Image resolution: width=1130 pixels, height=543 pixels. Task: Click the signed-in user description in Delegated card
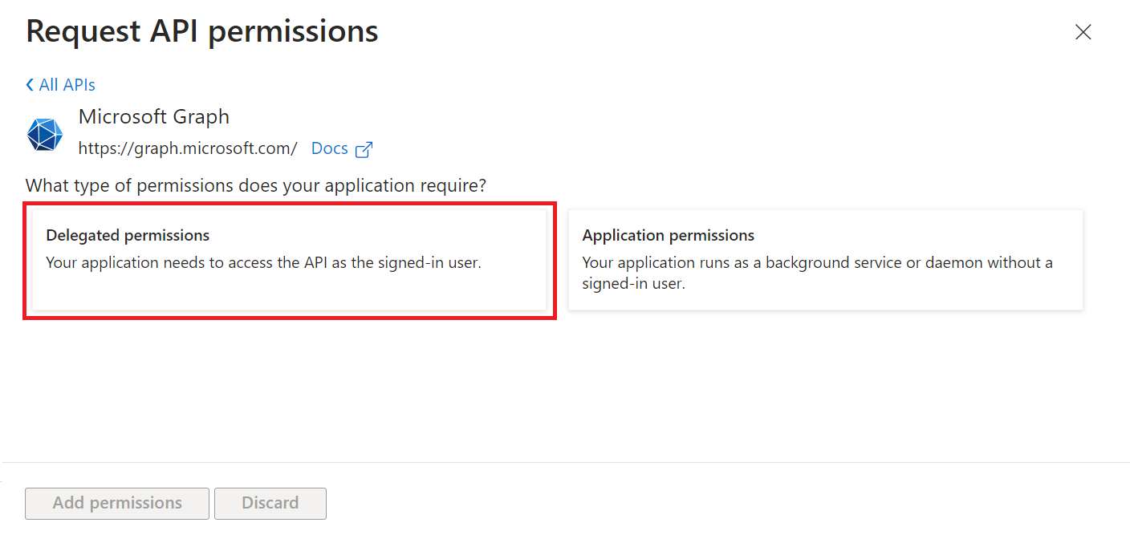click(x=263, y=262)
